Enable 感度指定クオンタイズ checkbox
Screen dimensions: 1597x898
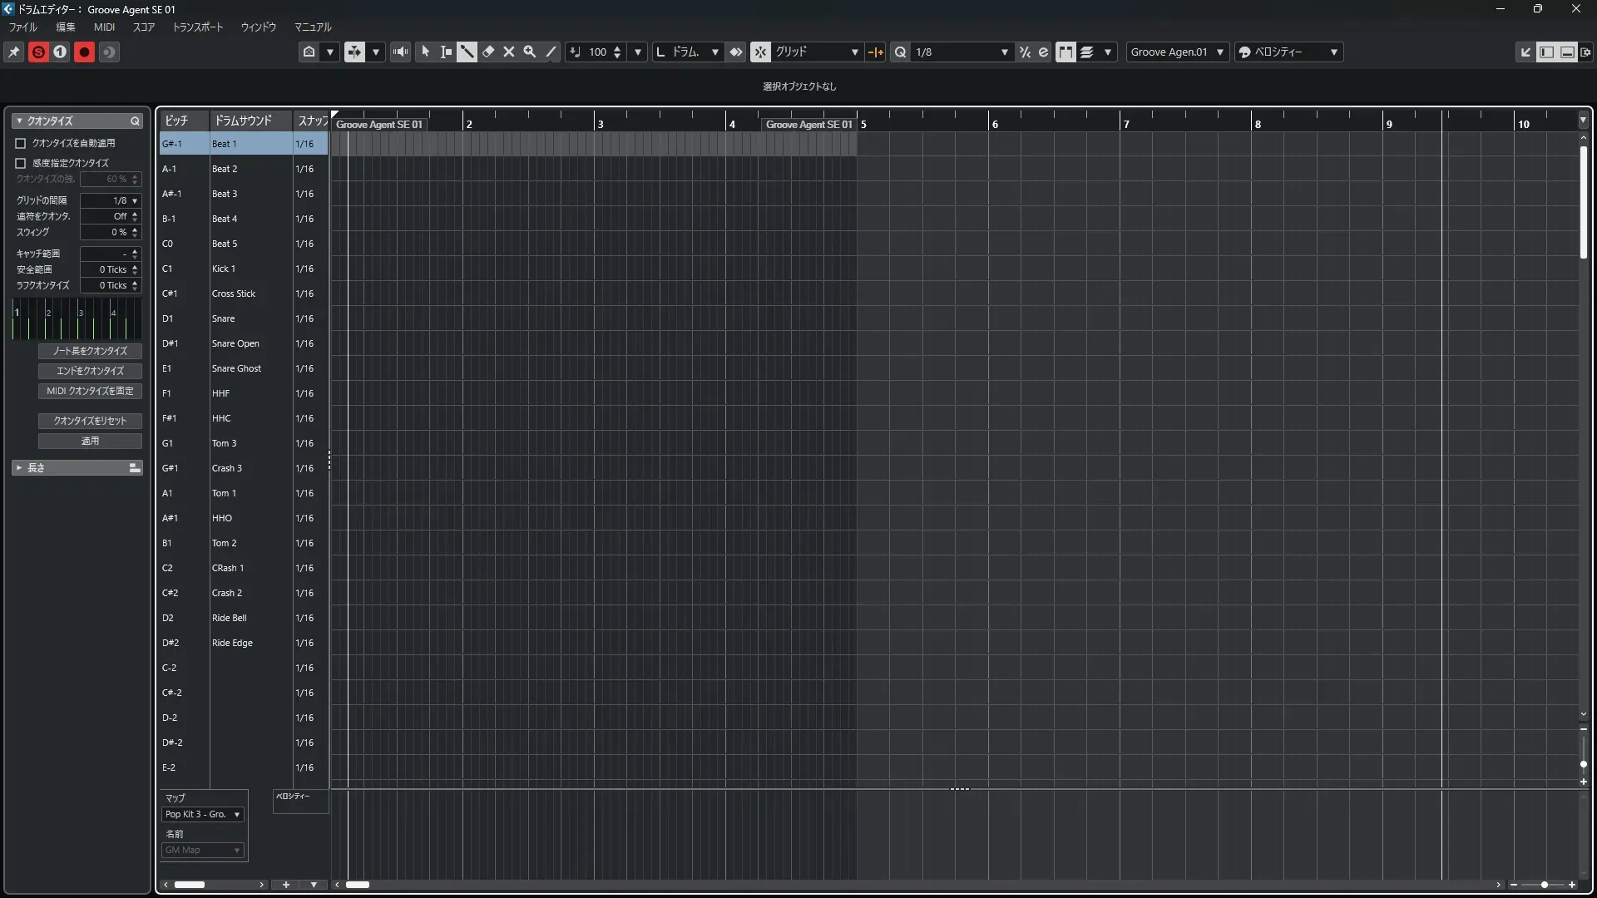tap(21, 163)
